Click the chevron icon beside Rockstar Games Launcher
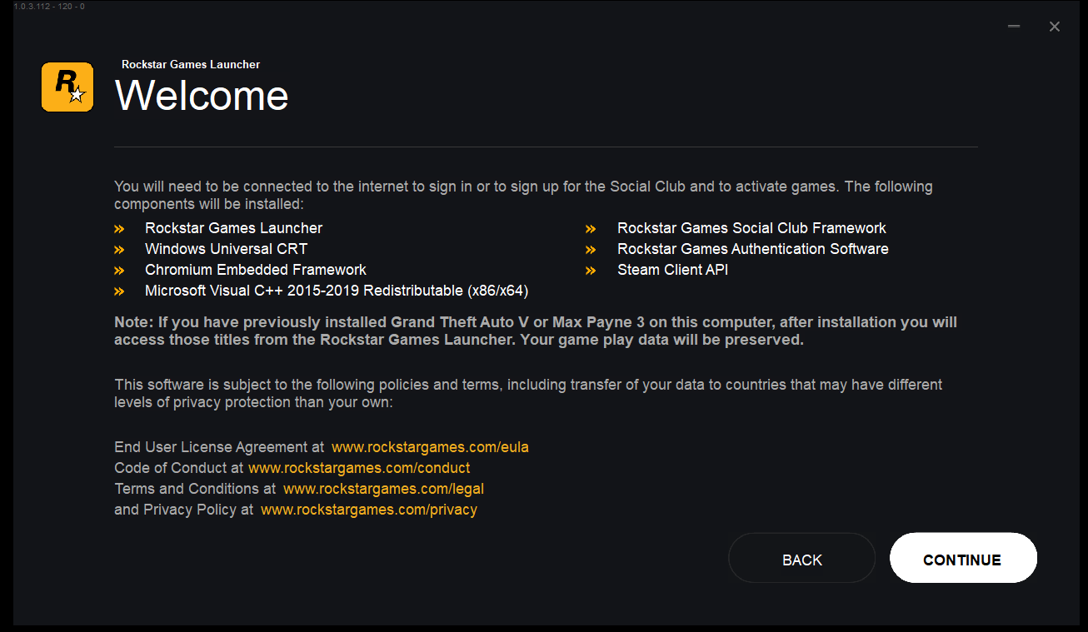This screenshot has width=1088, height=632. 120,227
